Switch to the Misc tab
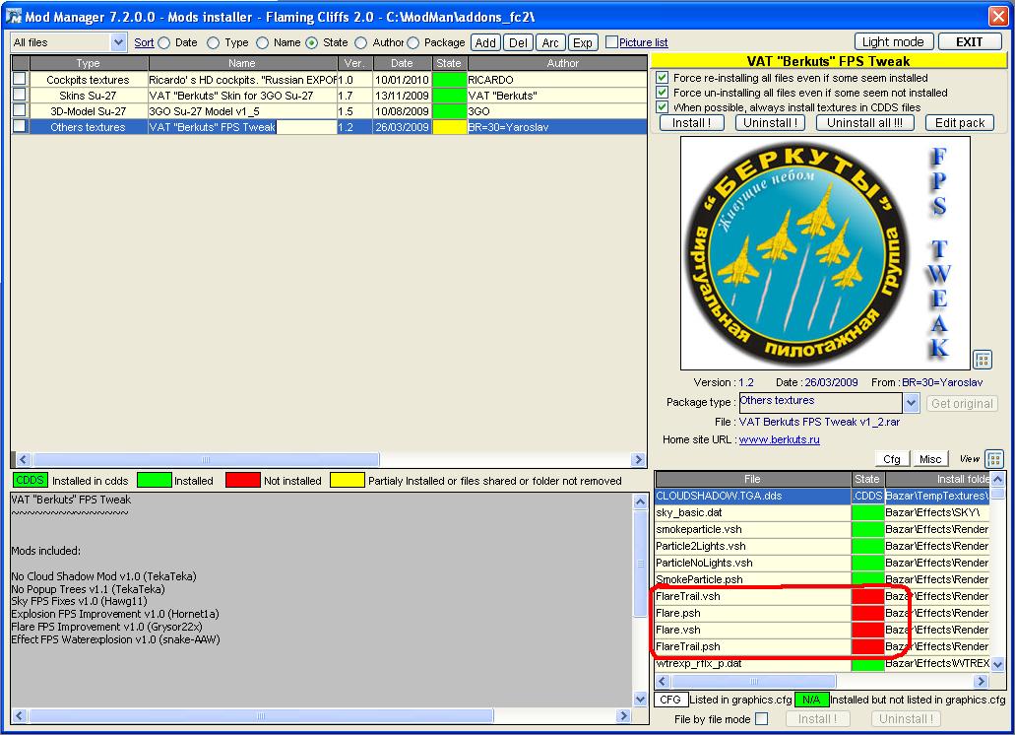The width and height of the screenshot is (1015, 735). (x=930, y=459)
